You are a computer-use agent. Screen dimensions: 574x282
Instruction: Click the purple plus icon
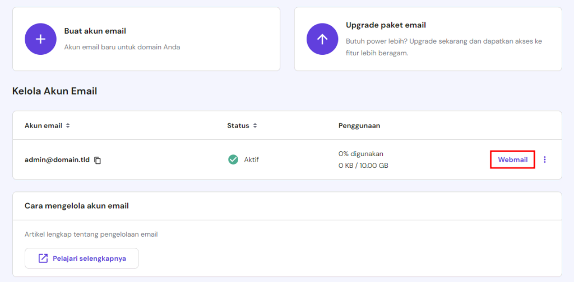pos(41,39)
